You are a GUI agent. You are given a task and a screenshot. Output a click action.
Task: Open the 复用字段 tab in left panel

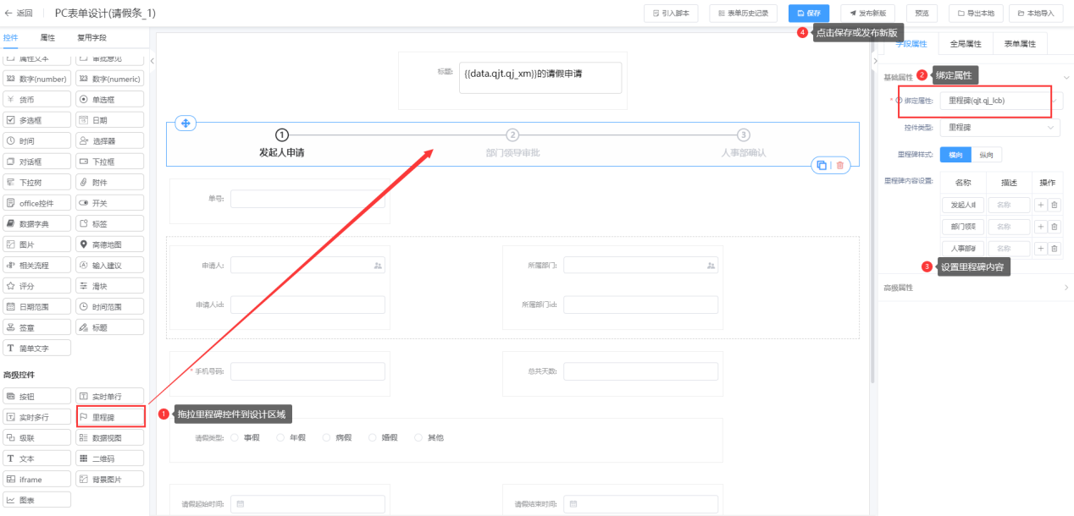click(91, 38)
